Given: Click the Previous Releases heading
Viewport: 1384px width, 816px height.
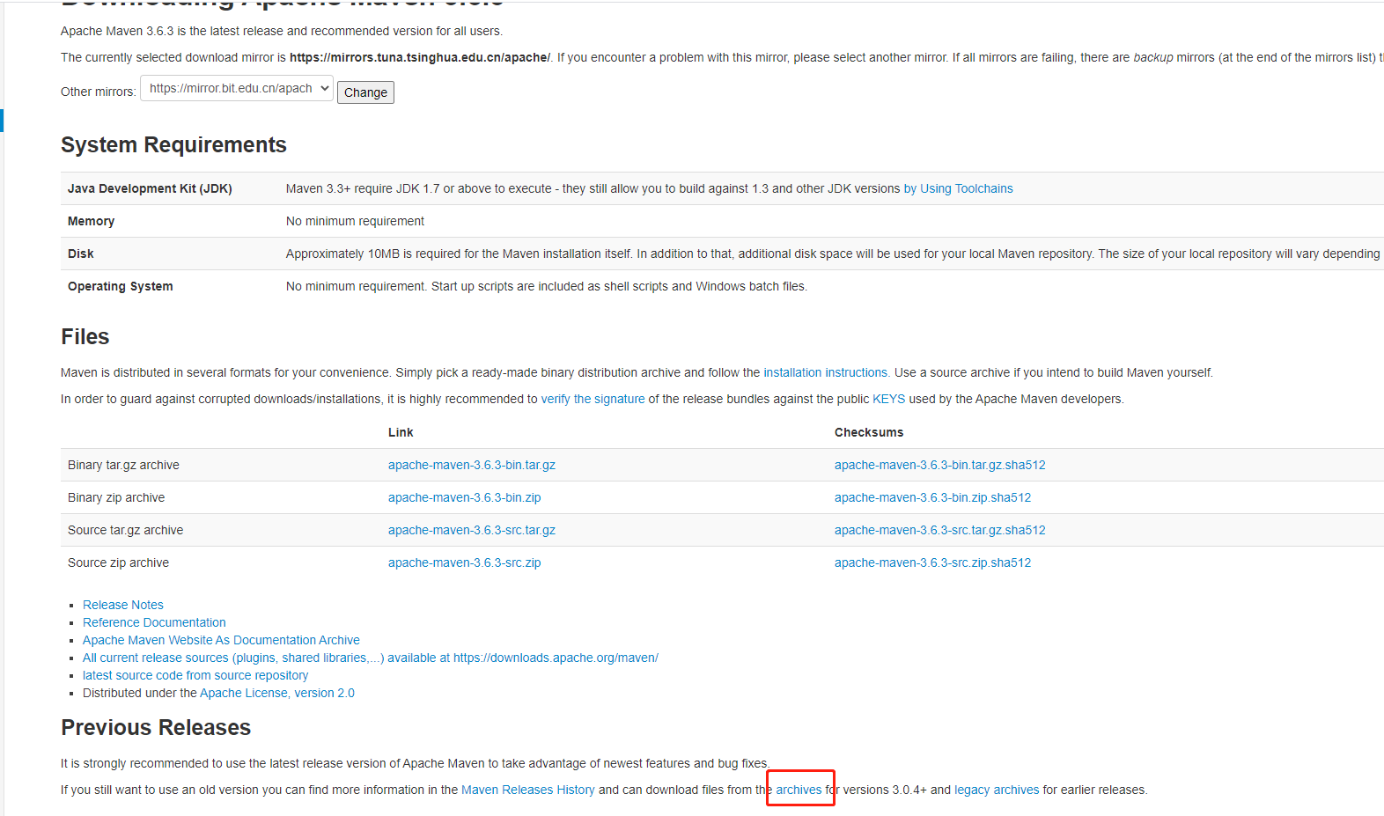Looking at the screenshot, I should coord(156,727).
